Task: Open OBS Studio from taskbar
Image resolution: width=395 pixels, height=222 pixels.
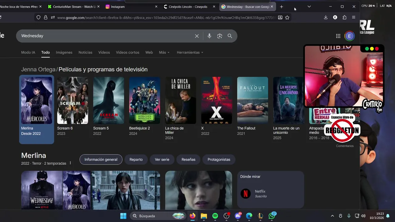Action: pyautogui.click(x=227, y=216)
